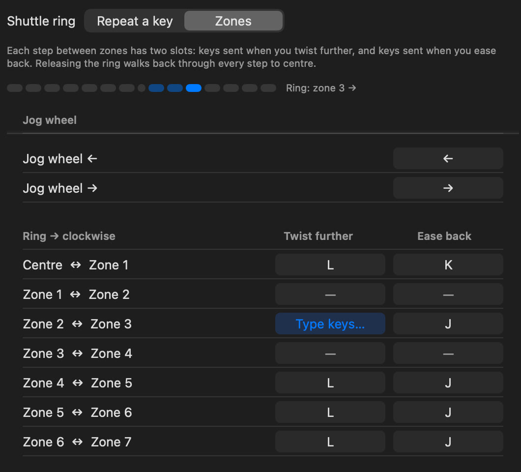This screenshot has width=521, height=472.
Task: Edit Twist further slot for Zone 3 to Zone 4
Action: click(x=330, y=354)
